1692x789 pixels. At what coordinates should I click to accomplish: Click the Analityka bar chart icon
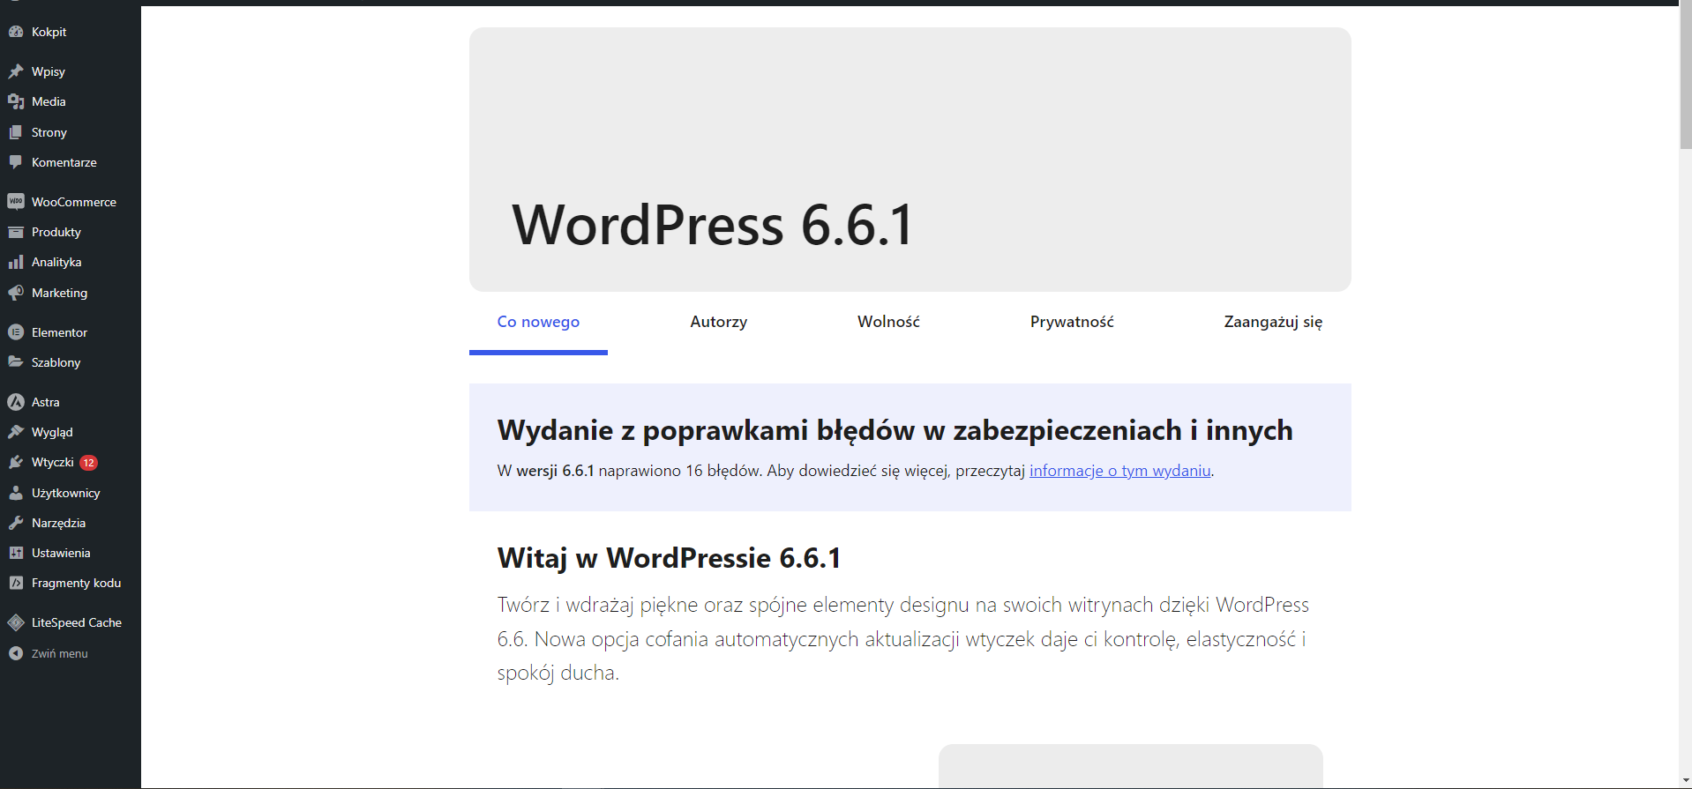pos(16,262)
